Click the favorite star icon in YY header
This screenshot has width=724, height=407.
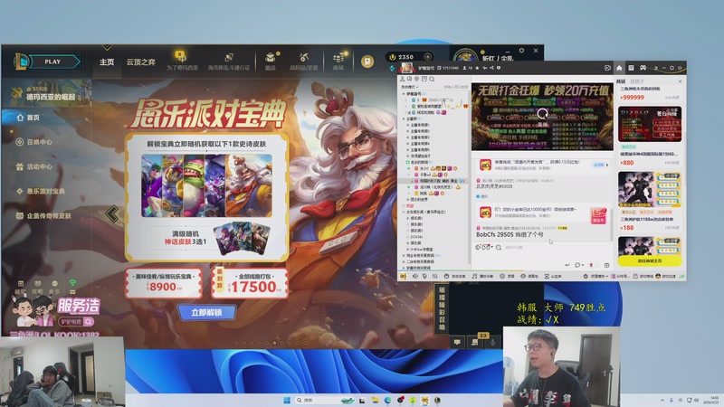477,68
